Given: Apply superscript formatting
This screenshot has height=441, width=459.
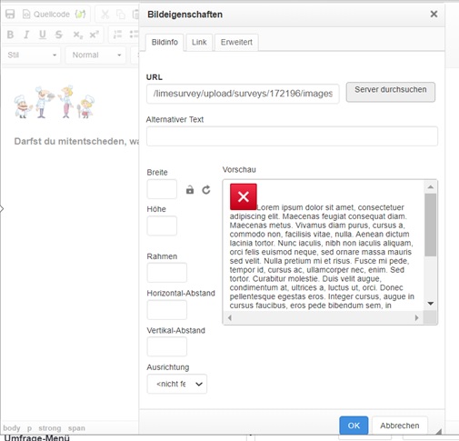Looking at the screenshot, I should click(94, 35).
